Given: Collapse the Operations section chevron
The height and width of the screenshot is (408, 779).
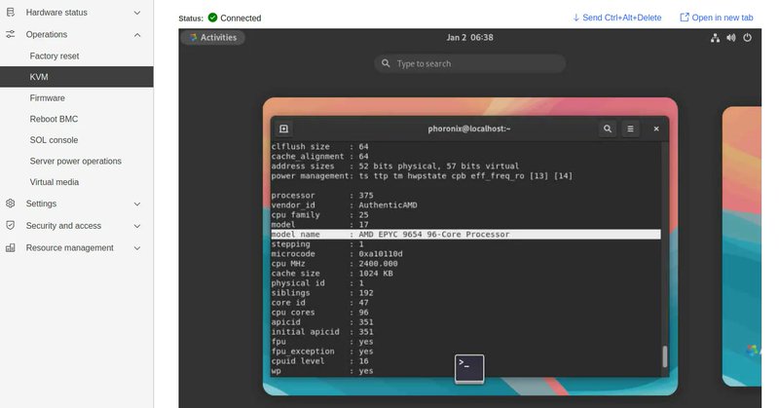Looking at the screenshot, I should (137, 35).
